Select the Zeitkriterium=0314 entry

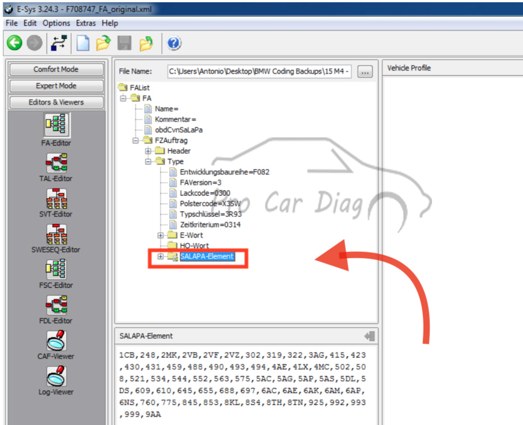pos(210,225)
